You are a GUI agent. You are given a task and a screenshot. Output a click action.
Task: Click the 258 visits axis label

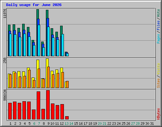click(5, 60)
